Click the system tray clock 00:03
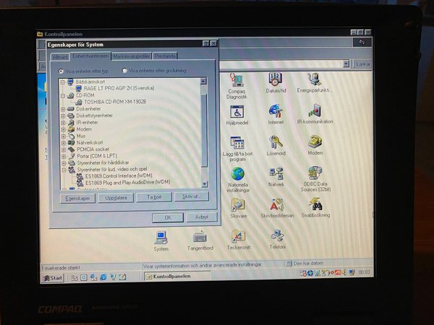Image resolution: width=434 pixels, height=325 pixels. 364,272
